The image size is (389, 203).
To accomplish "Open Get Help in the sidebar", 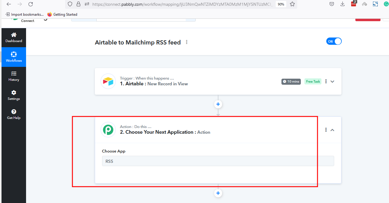I will (x=14, y=114).
